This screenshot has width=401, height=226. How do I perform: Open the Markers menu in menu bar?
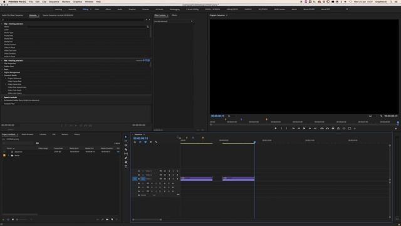[66, 2]
